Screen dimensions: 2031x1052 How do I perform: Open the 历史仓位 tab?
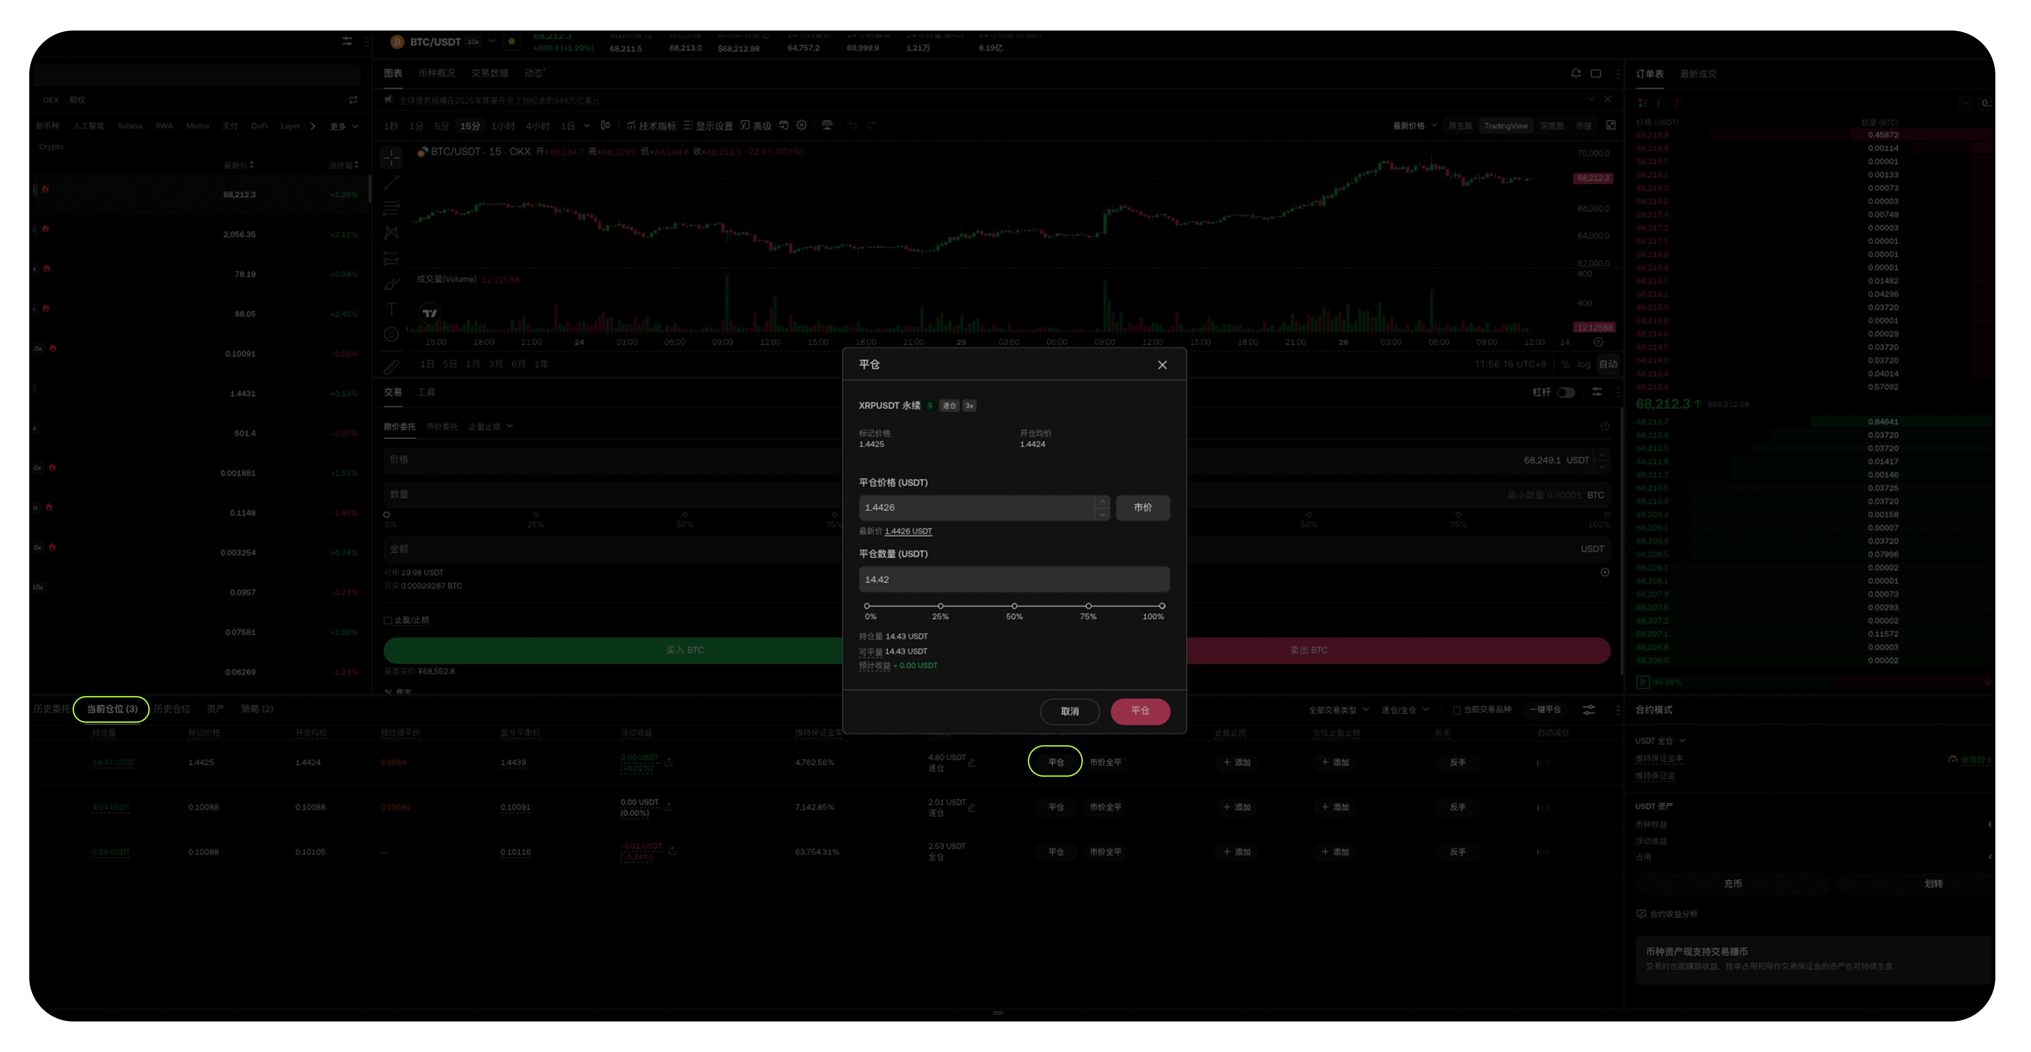point(172,709)
